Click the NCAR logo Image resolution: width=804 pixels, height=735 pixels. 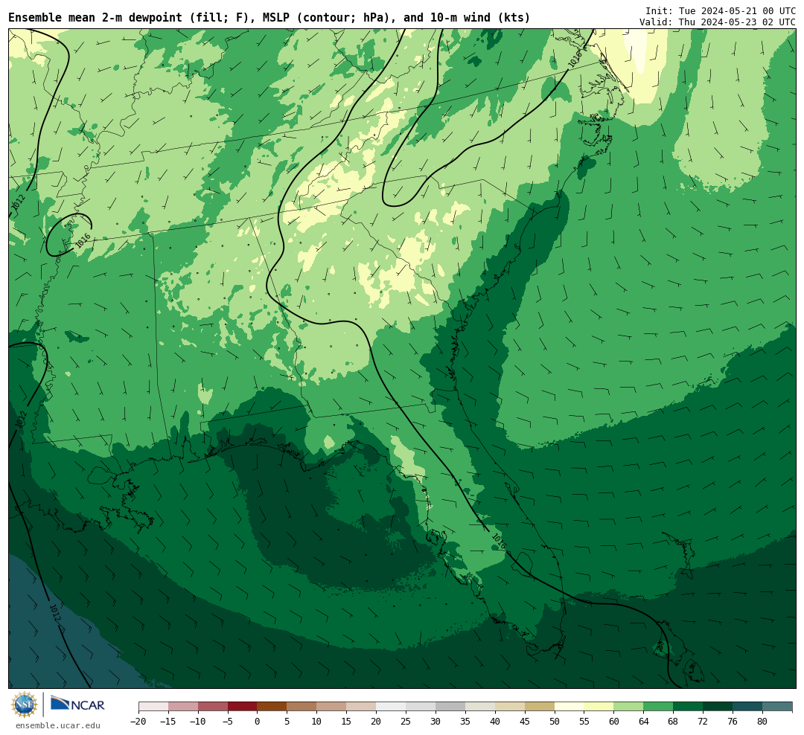[77, 704]
